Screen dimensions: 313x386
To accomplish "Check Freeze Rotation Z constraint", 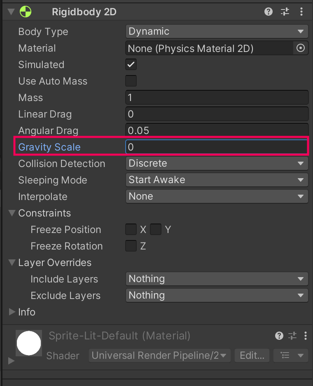I will click(131, 246).
